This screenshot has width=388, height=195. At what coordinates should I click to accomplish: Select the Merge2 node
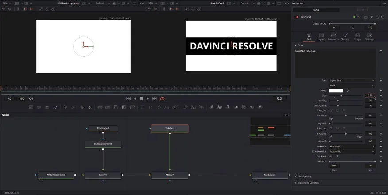pyautogui.click(x=170, y=175)
